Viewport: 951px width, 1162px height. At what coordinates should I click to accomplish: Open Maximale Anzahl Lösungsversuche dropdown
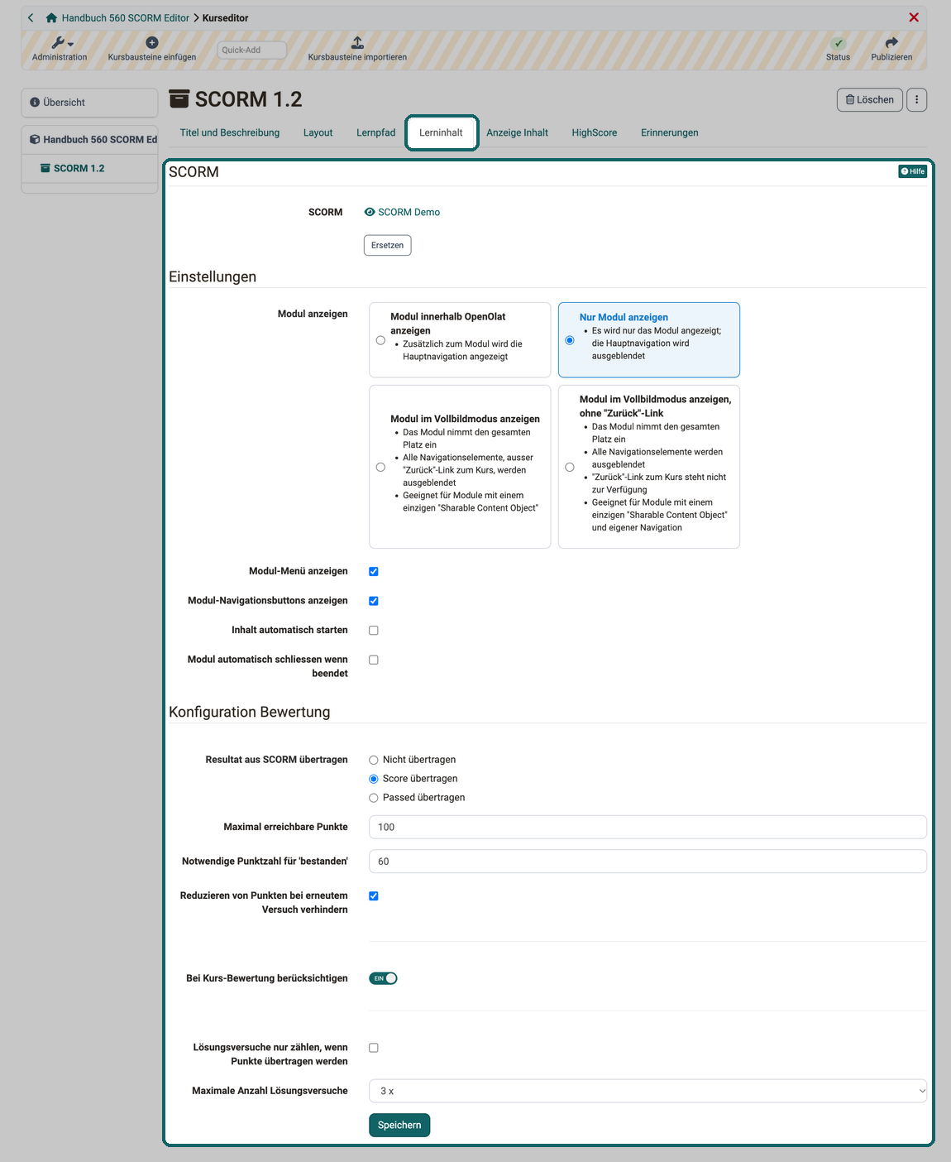pyautogui.click(x=648, y=1091)
